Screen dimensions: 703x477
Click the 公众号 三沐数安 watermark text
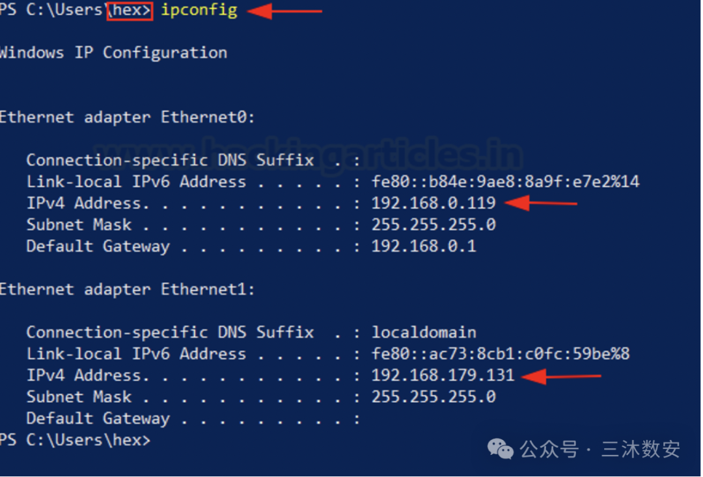[600, 449]
